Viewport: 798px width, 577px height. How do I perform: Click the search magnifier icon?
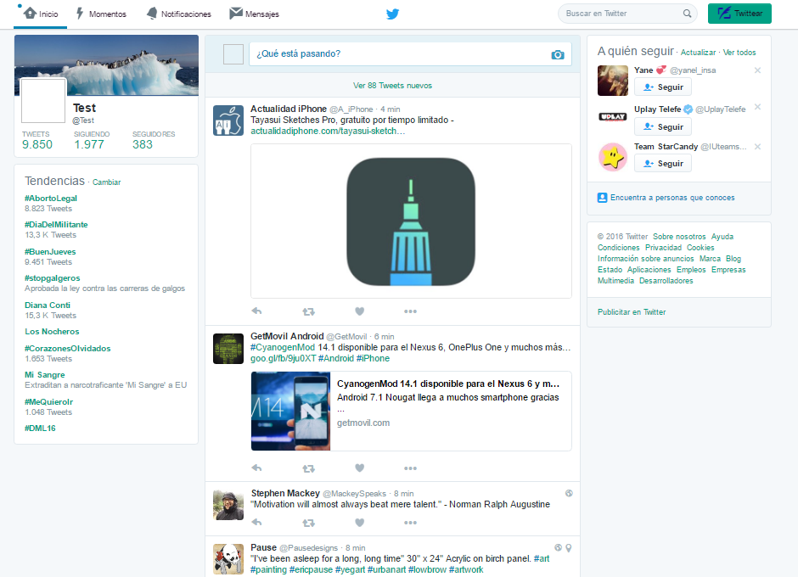(x=687, y=14)
